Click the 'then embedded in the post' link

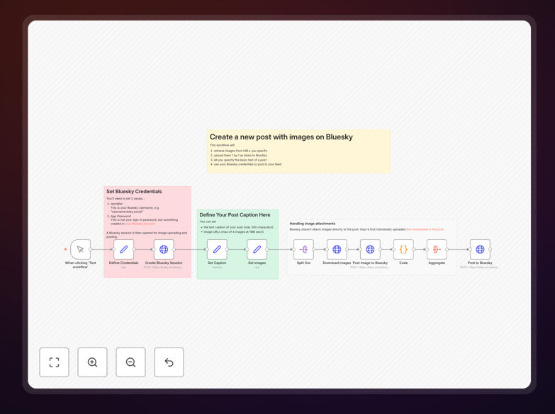[425, 229]
